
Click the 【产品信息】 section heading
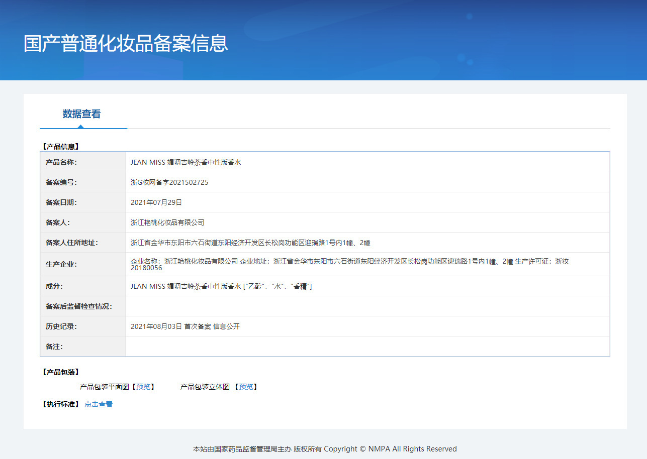pos(60,146)
